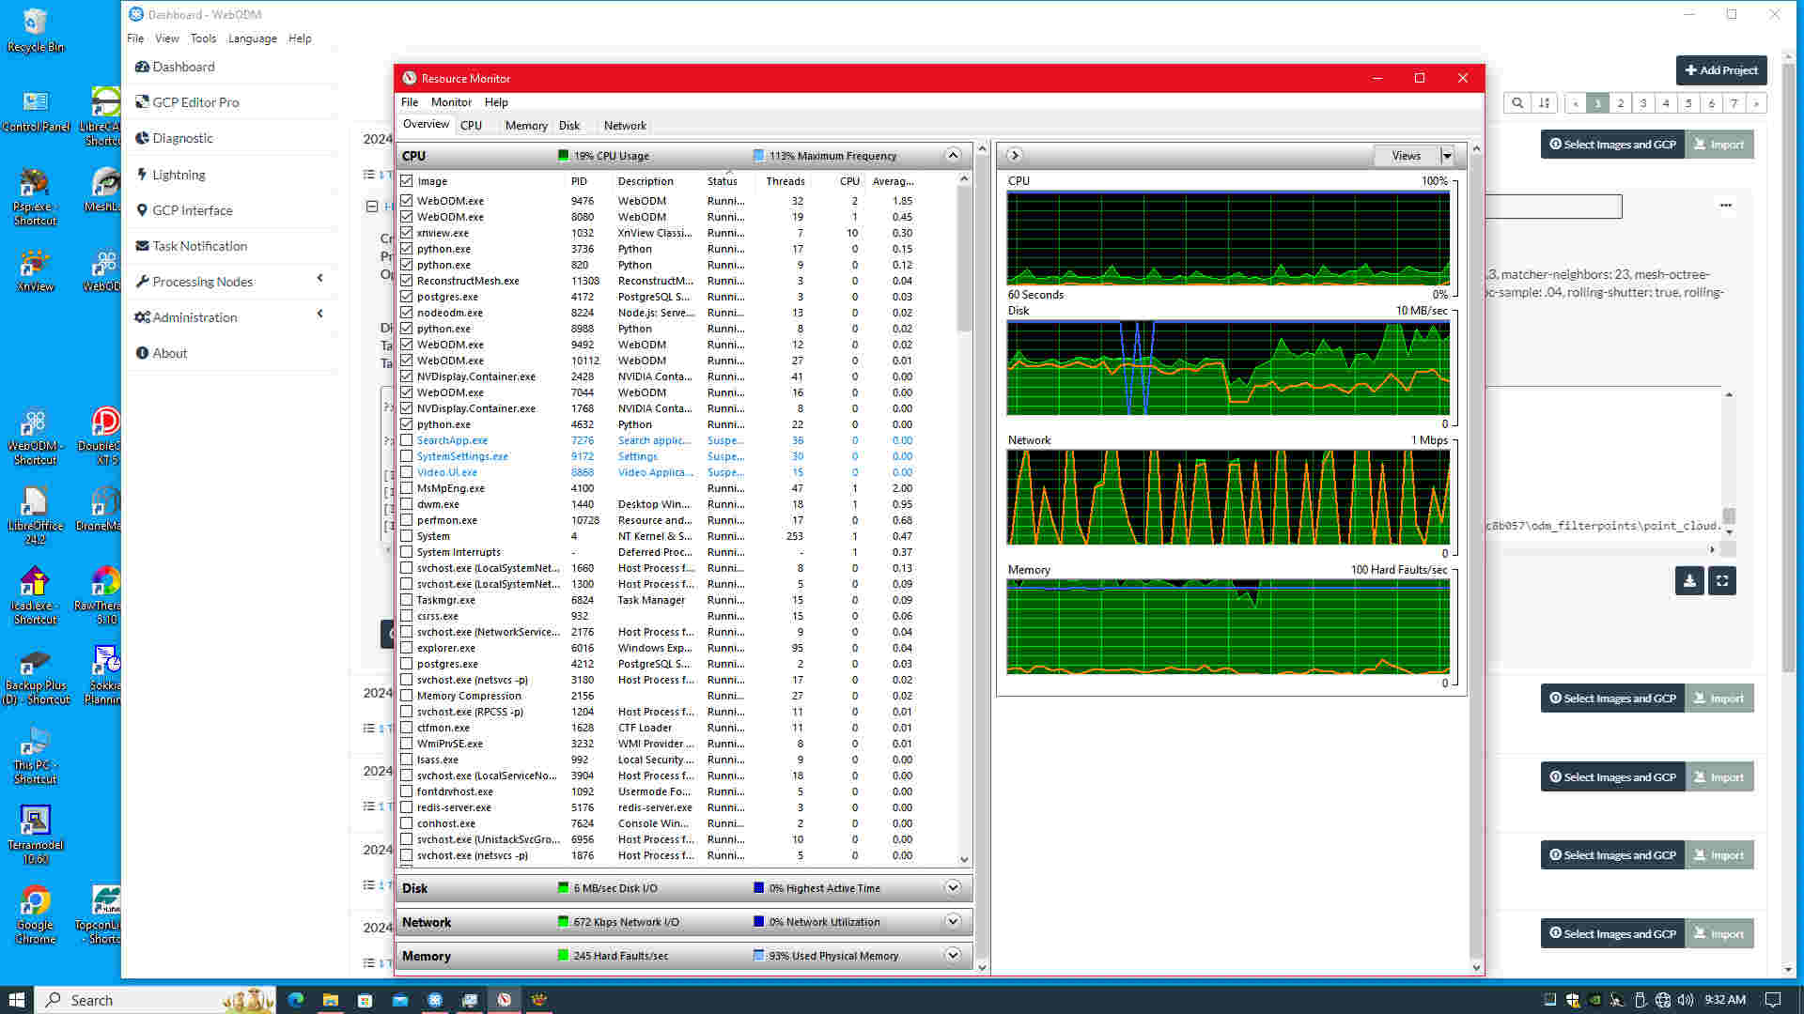The image size is (1804, 1014).
Task: Uncheck the nodeodm.exe process checkbox
Action: 407,313
